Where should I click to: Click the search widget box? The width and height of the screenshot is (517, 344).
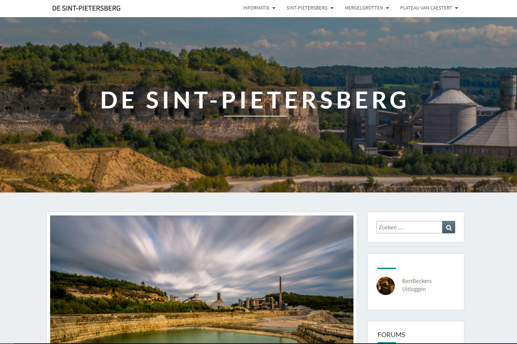click(416, 227)
